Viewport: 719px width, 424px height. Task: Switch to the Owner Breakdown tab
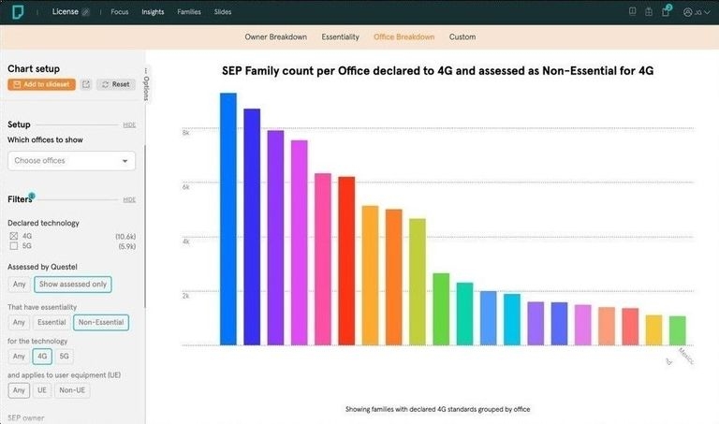point(275,37)
